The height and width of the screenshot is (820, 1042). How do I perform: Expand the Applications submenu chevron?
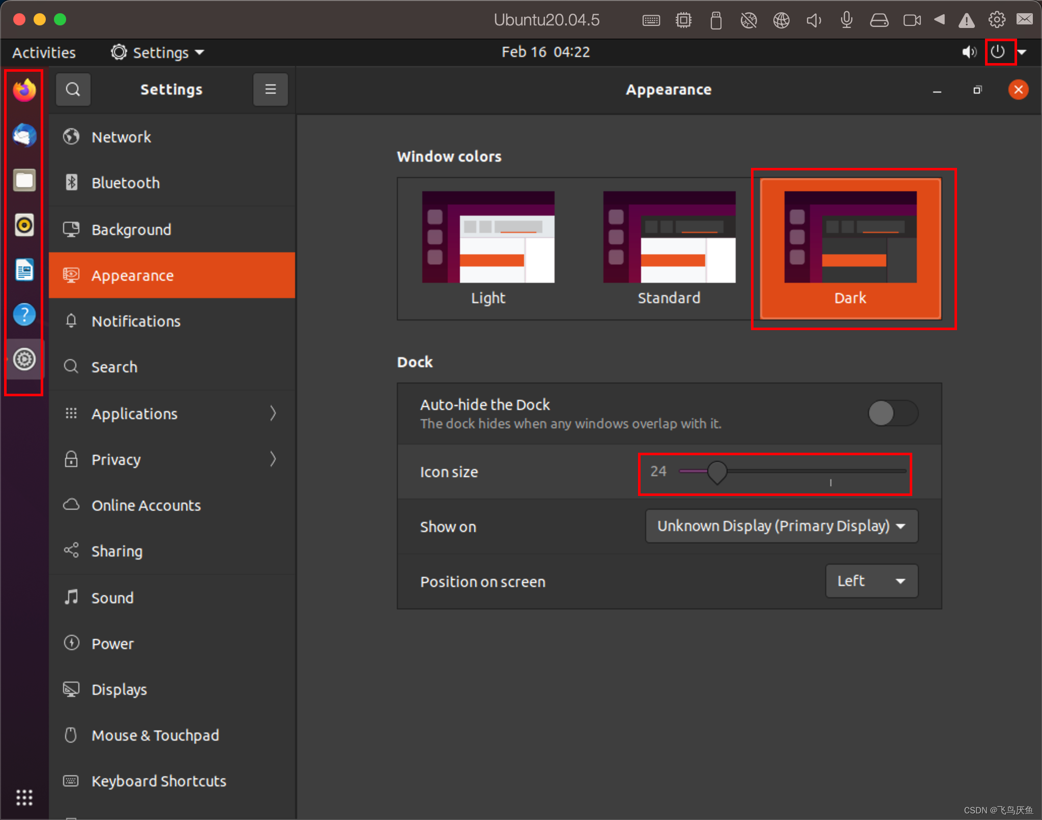point(273,413)
